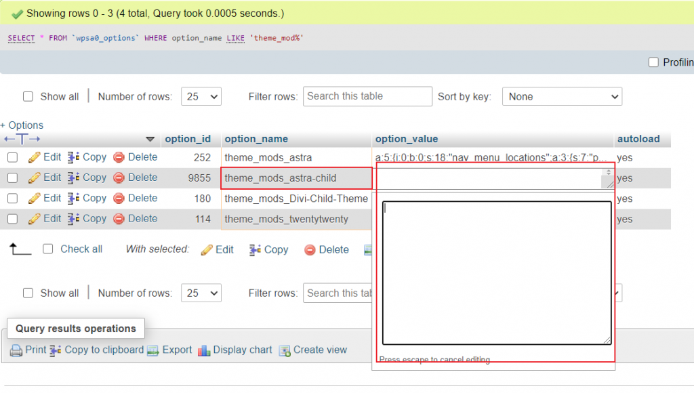Viewport: 694px width, 393px height.
Task: Click the option_id value 180
Action: (202, 199)
